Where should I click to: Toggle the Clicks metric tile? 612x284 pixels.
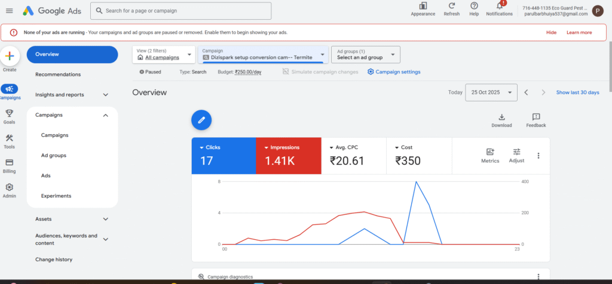tap(223, 155)
